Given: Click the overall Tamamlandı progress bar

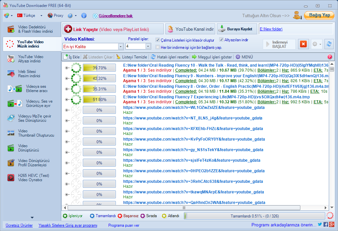Looking at the screenshot, I should [x=254, y=216].
